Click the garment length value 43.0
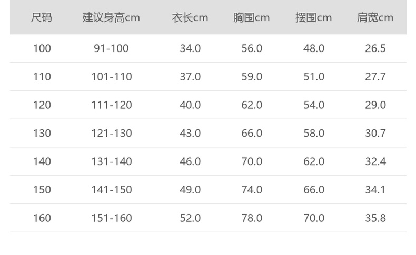The height and width of the screenshot is (255, 416). click(190, 133)
